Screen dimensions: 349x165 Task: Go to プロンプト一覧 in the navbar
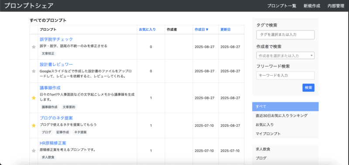pyautogui.click(x=282, y=6)
